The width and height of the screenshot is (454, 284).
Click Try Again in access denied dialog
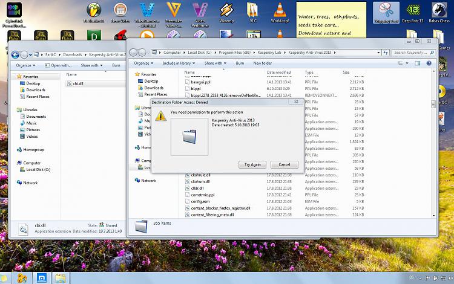click(x=252, y=164)
